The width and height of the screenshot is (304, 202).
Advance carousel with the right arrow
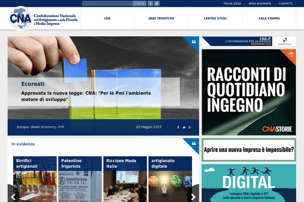point(193,193)
